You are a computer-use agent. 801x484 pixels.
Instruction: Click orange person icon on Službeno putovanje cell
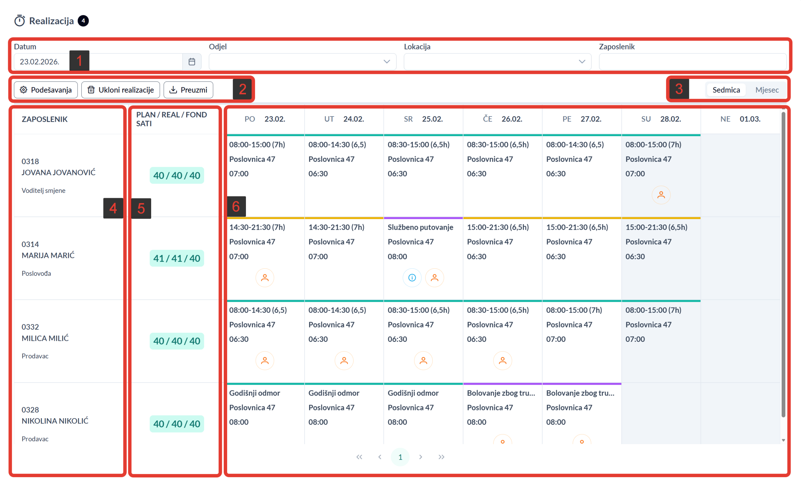click(x=434, y=277)
